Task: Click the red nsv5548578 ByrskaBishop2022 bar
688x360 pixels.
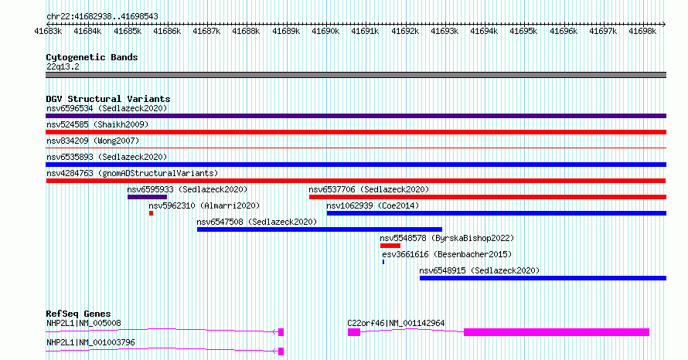Action: pos(390,246)
